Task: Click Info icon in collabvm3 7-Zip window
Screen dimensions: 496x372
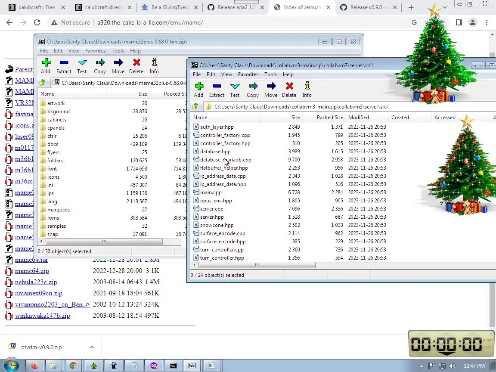Action: (307, 86)
